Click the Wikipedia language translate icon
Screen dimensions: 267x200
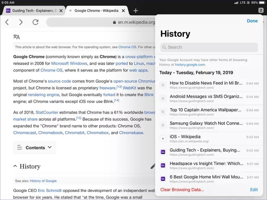pos(16,37)
